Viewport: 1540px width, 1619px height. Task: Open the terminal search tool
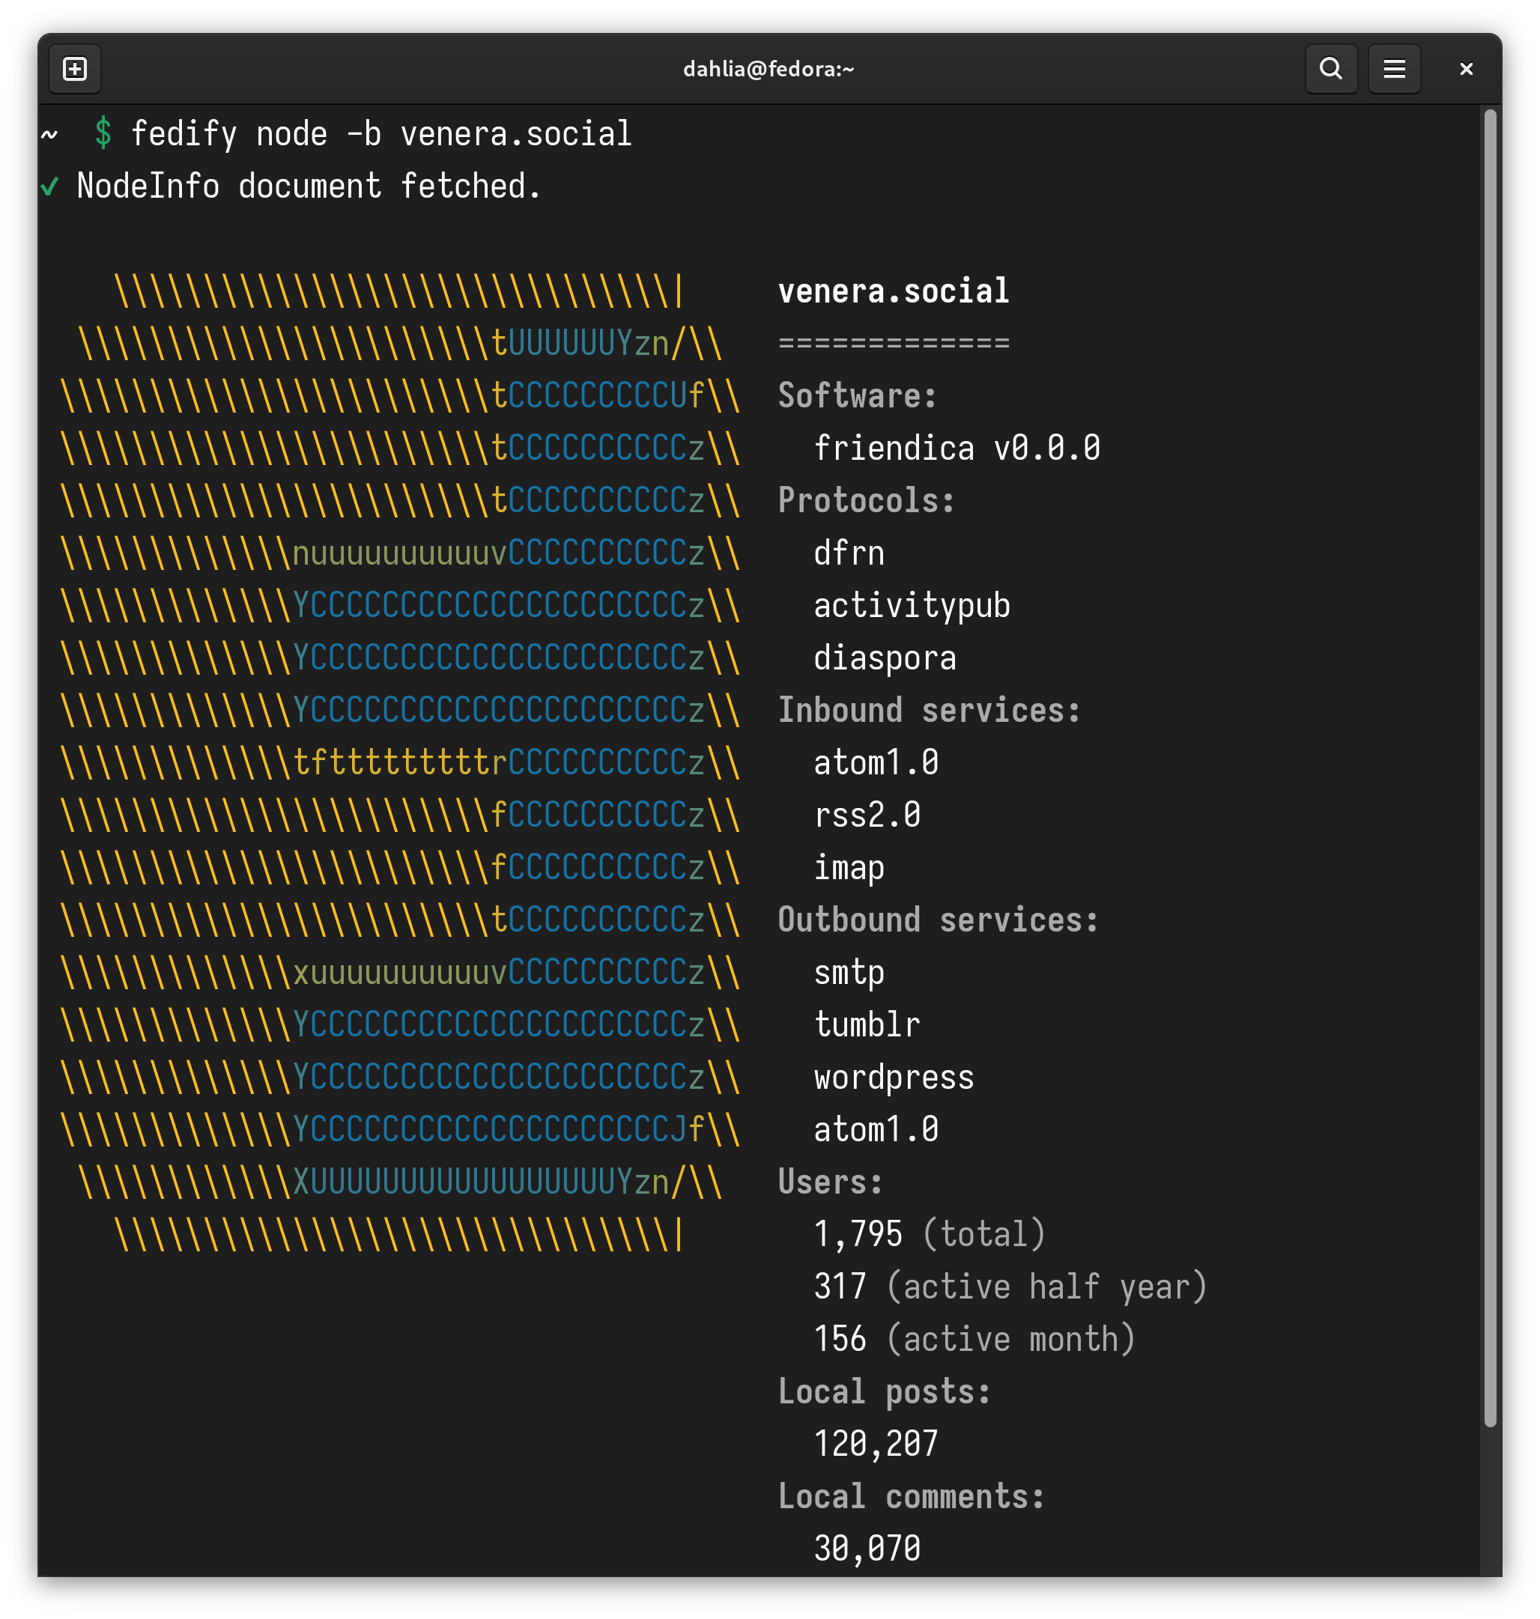(1331, 69)
